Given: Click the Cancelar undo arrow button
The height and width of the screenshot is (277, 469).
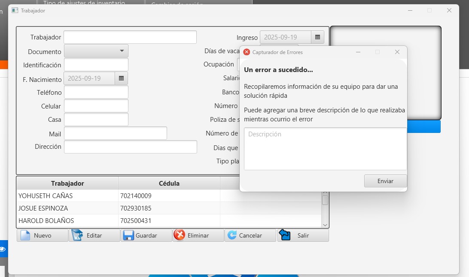Looking at the screenshot, I should 250,235.
